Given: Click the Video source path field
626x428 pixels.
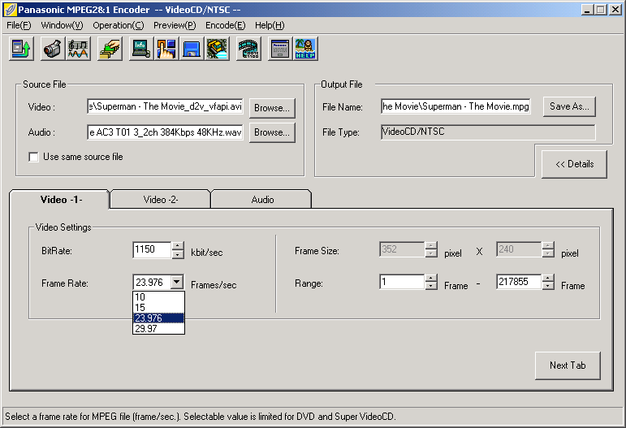Looking at the screenshot, I should click(166, 106).
